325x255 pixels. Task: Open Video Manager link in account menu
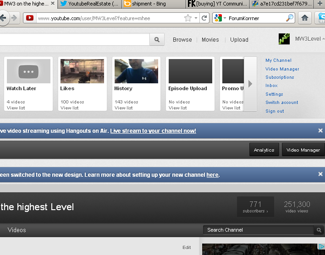[282, 69]
